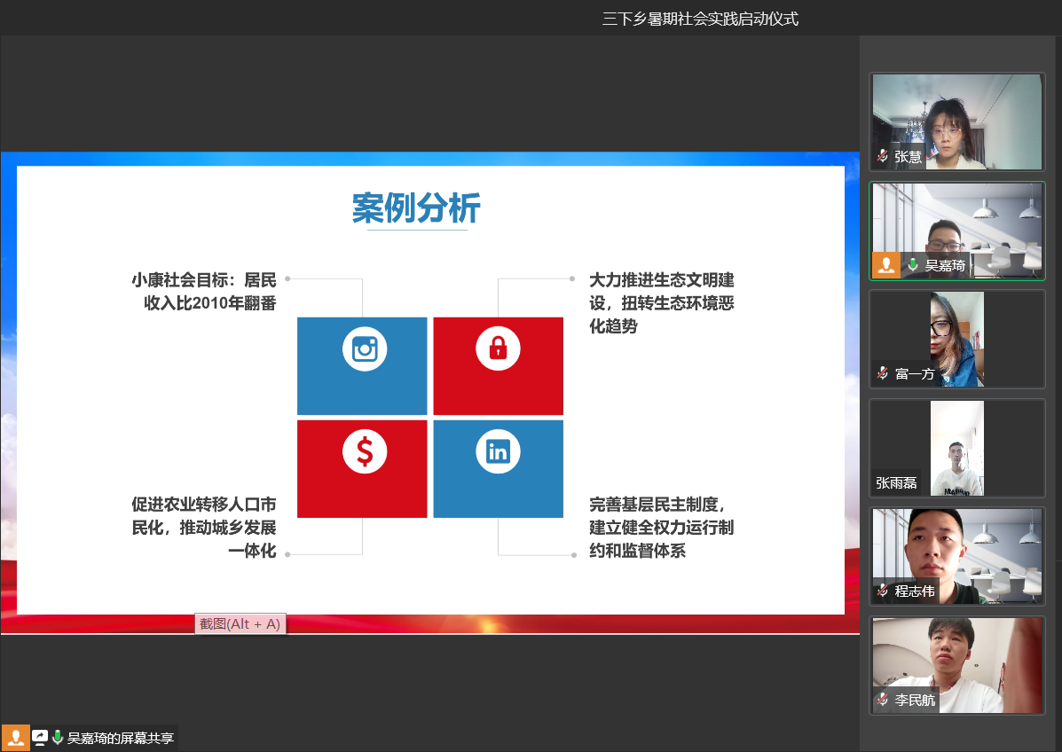Click the green microphone icon beside 吴嘉琦的屏幕共享

click(58, 737)
